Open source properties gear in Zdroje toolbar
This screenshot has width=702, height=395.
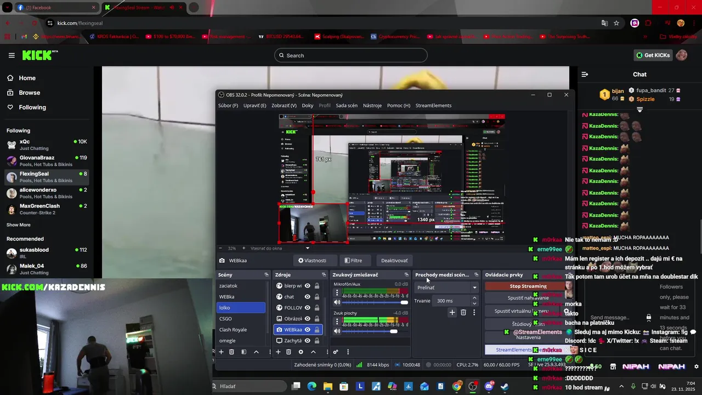pyautogui.click(x=301, y=352)
